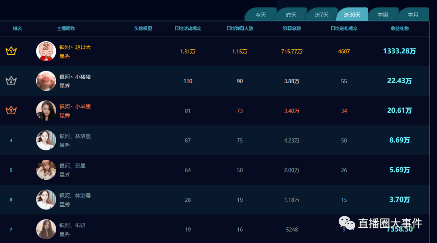The height and width of the screenshot is (243, 437).
Task: Click the bronze third-place crown icon
Action: click(x=11, y=110)
